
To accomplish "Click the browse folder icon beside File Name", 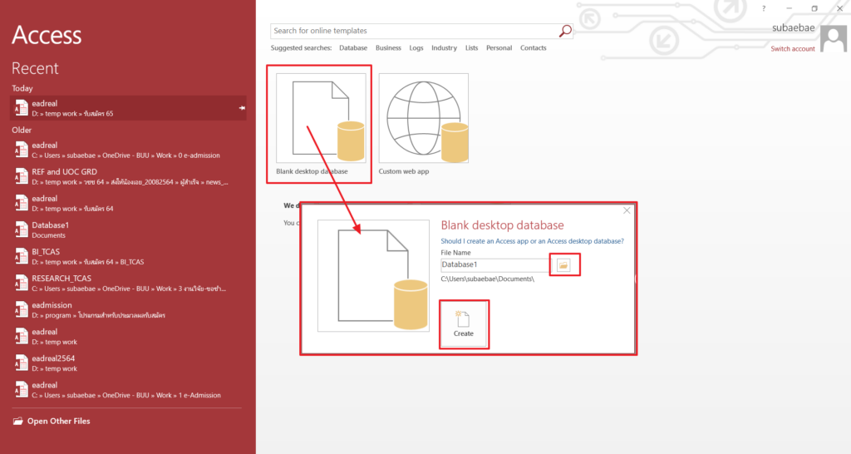I will pyautogui.click(x=563, y=264).
